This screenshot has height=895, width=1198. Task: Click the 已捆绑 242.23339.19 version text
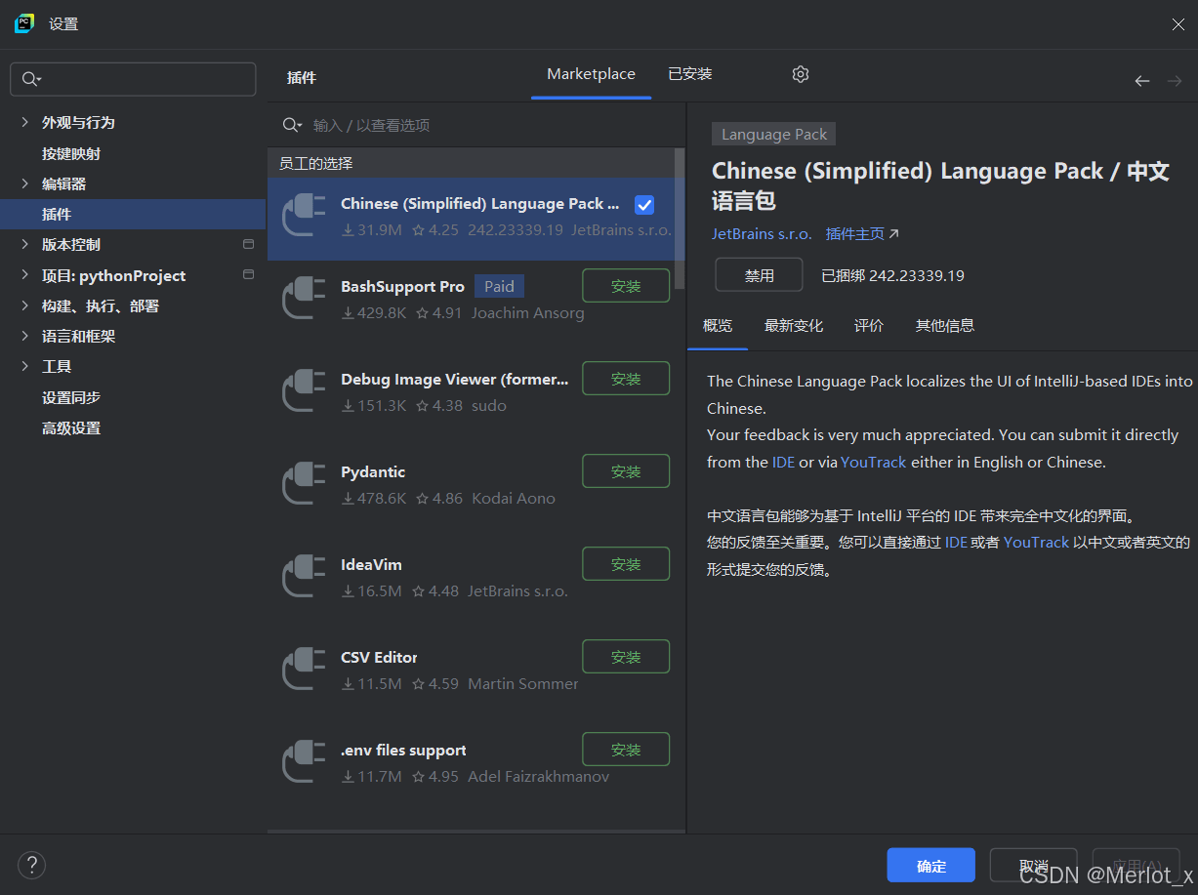tap(892, 275)
